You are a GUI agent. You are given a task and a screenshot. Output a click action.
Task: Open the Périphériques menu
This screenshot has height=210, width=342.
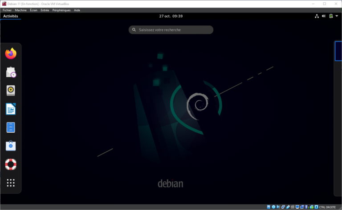pos(61,10)
